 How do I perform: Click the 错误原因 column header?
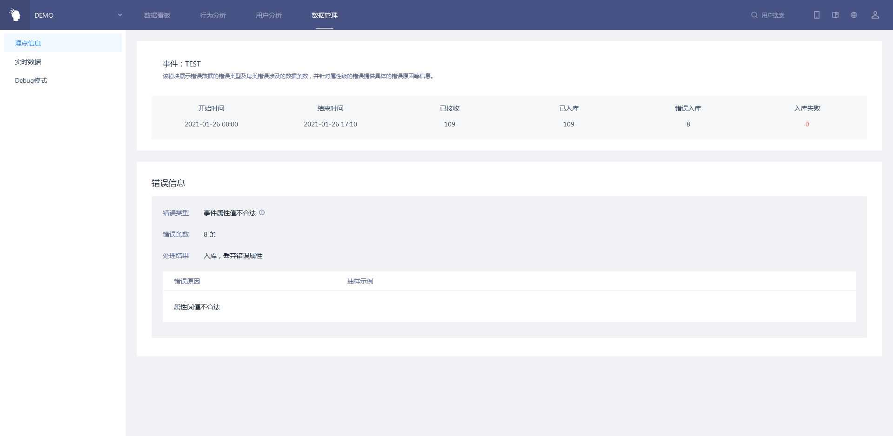tap(187, 281)
